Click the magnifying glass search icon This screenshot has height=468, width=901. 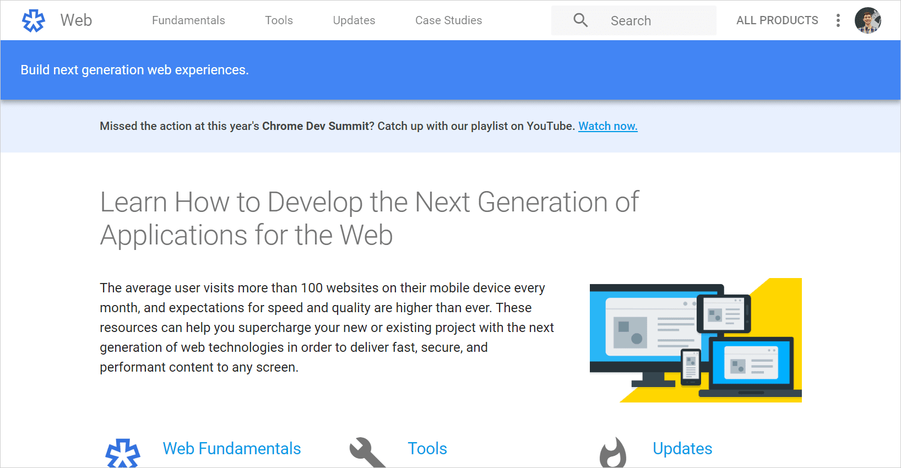pos(580,20)
